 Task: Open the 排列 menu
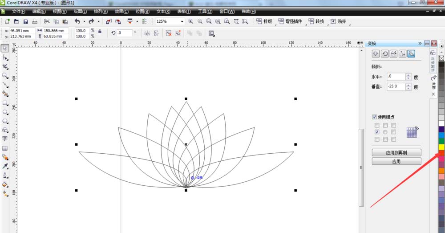tap(101, 12)
